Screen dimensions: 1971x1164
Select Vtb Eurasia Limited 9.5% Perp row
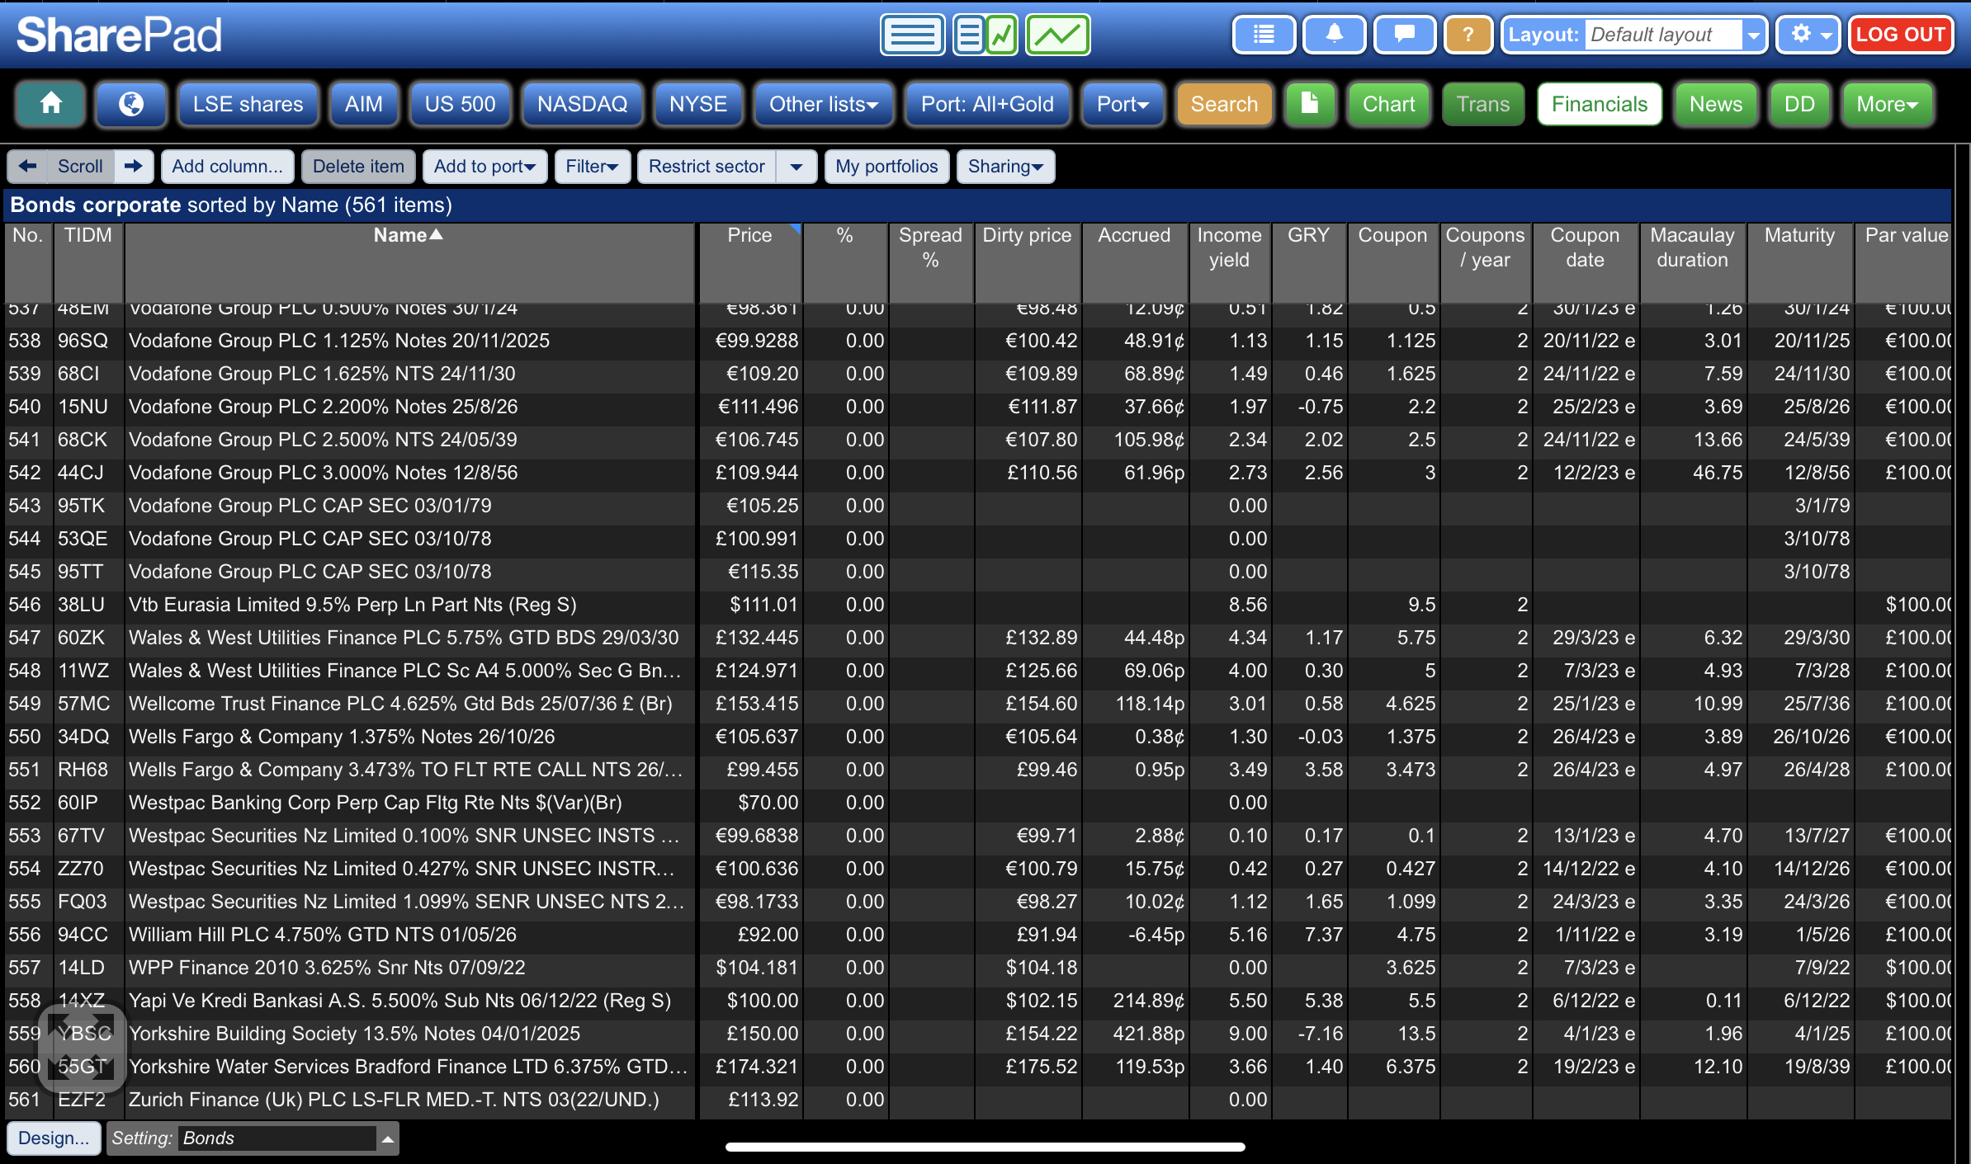(x=978, y=605)
